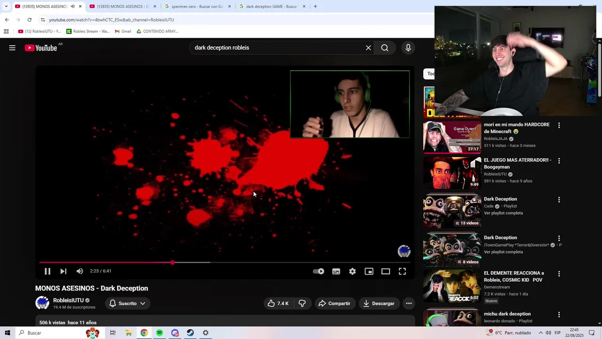Open the Chrome apps grid shortcut
Image resolution: width=602 pixels, height=339 pixels.
(x=6, y=32)
